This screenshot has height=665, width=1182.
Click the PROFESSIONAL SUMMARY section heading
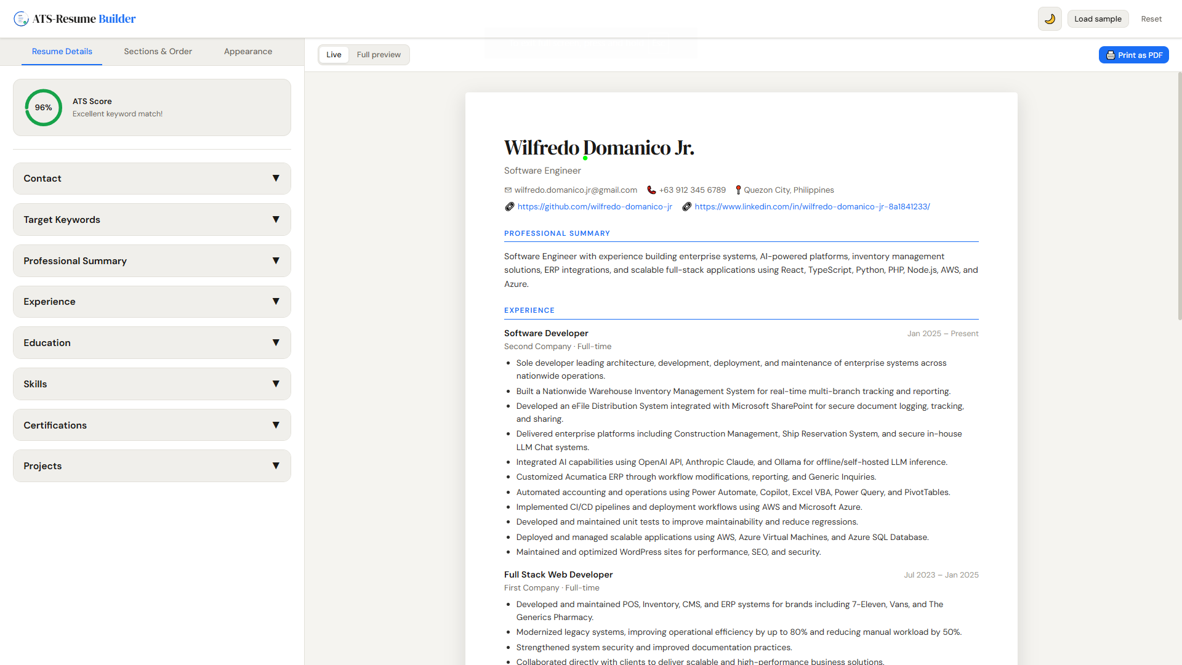pyautogui.click(x=557, y=233)
